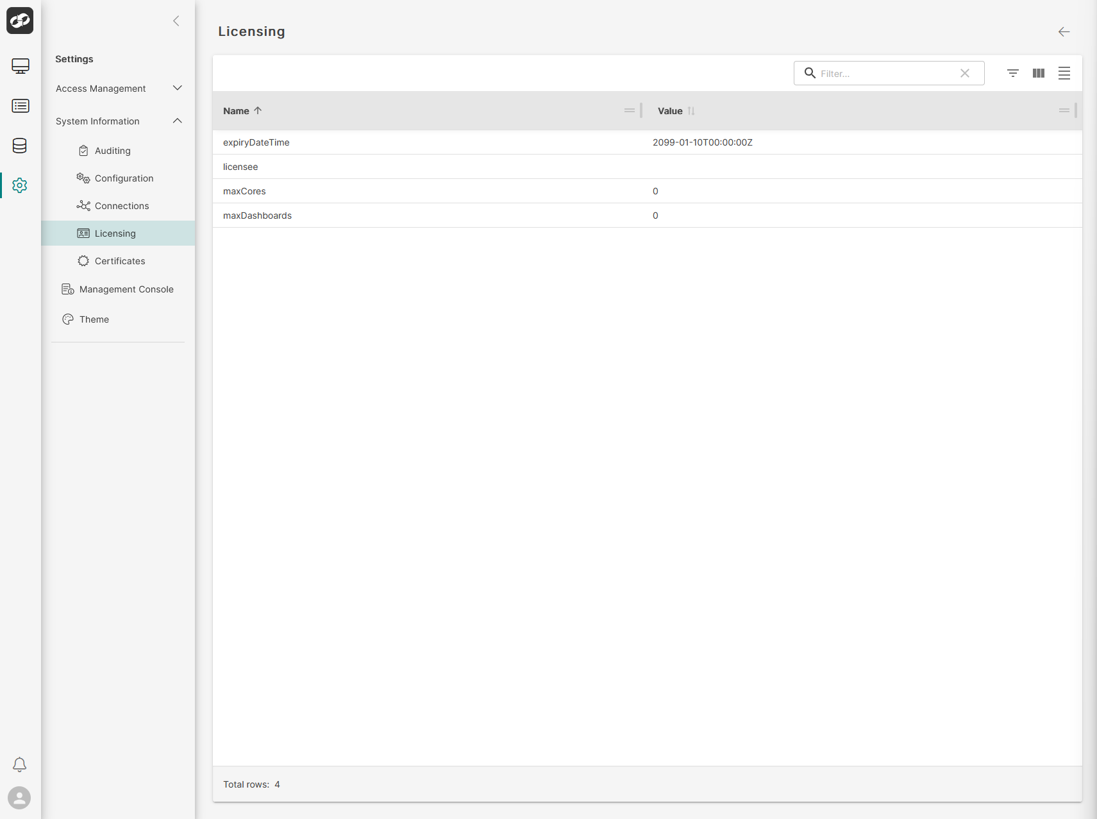Click the application logo icon
This screenshot has width=1097, height=819.
pos(20,21)
